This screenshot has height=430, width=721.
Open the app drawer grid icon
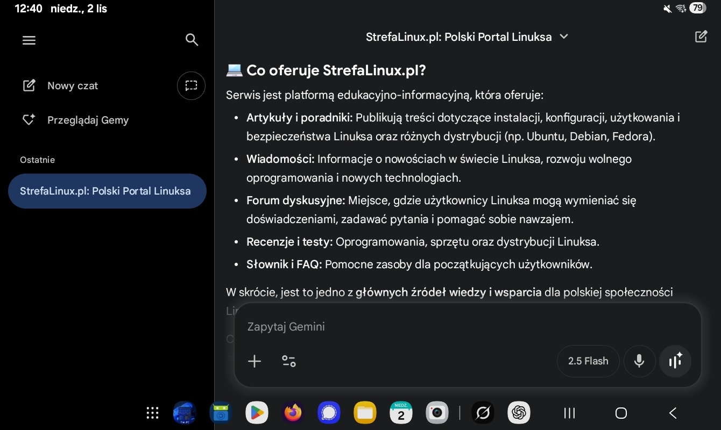click(x=152, y=413)
